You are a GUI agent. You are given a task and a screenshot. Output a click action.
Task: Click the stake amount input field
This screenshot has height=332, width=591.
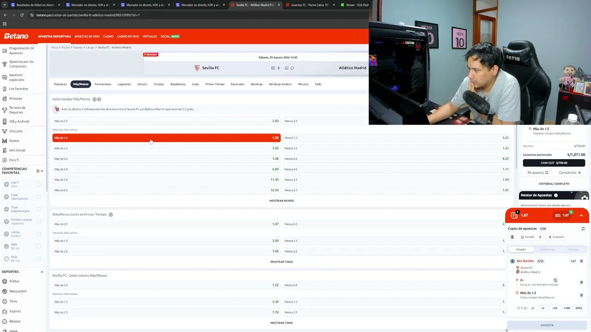coord(525,308)
